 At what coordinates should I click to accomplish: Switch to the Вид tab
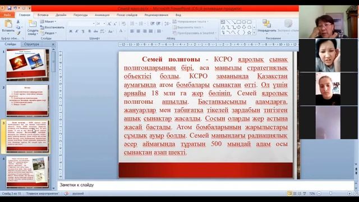pyautogui.click(x=178, y=15)
